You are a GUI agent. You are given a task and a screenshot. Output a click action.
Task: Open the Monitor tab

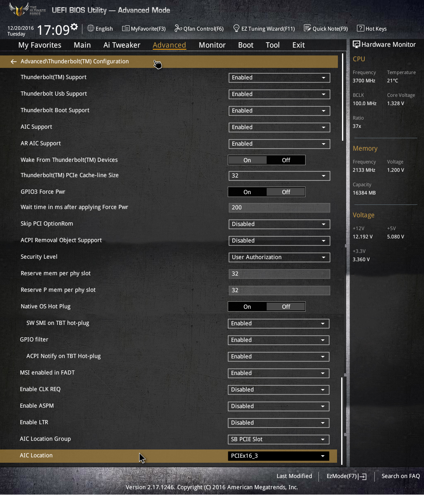pos(212,45)
